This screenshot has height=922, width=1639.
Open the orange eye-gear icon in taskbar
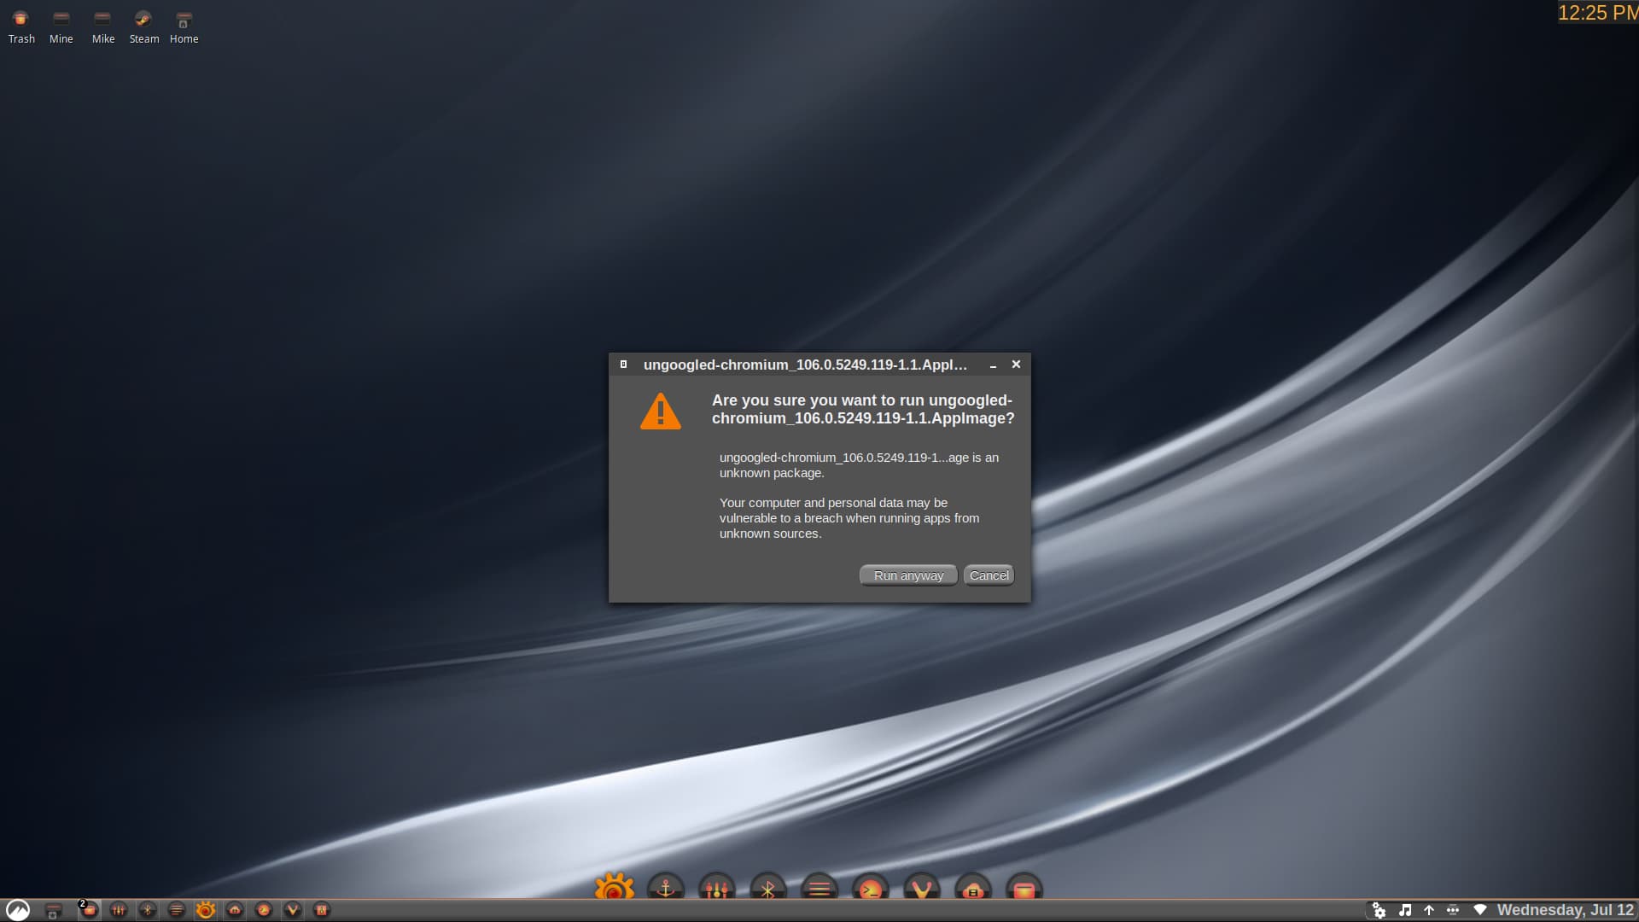click(206, 910)
